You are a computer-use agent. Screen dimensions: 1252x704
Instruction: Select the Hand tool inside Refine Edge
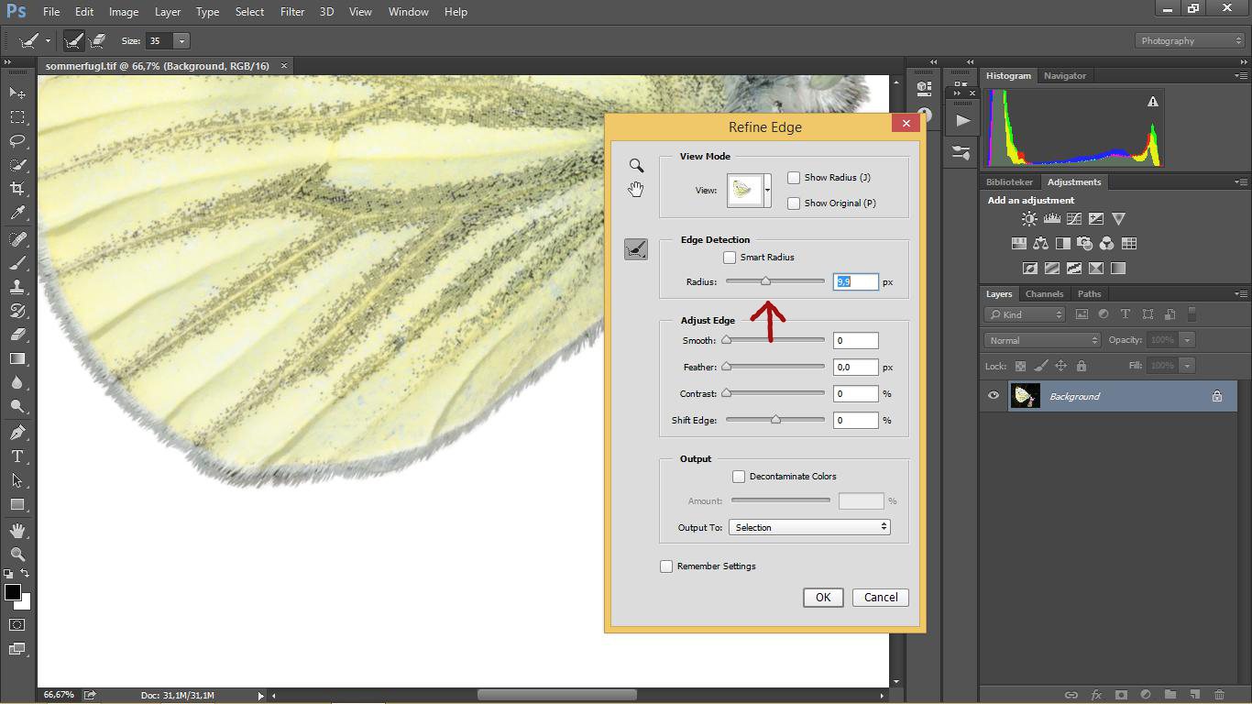pyautogui.click(x=636, y=190)
